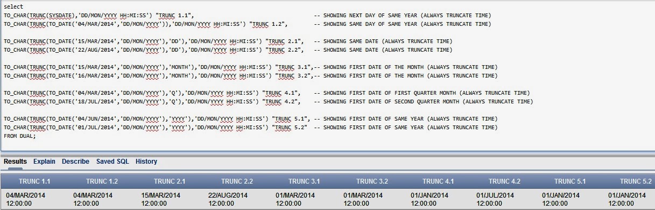Go to the Saved SQL tab
The height and width of the screenshot is (210, 655).
click(x=112, y=161)
